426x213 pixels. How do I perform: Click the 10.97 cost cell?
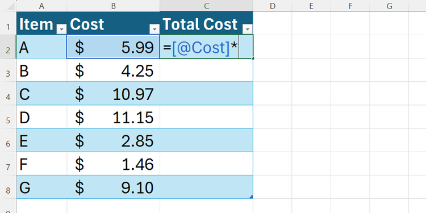coord(113,94)
